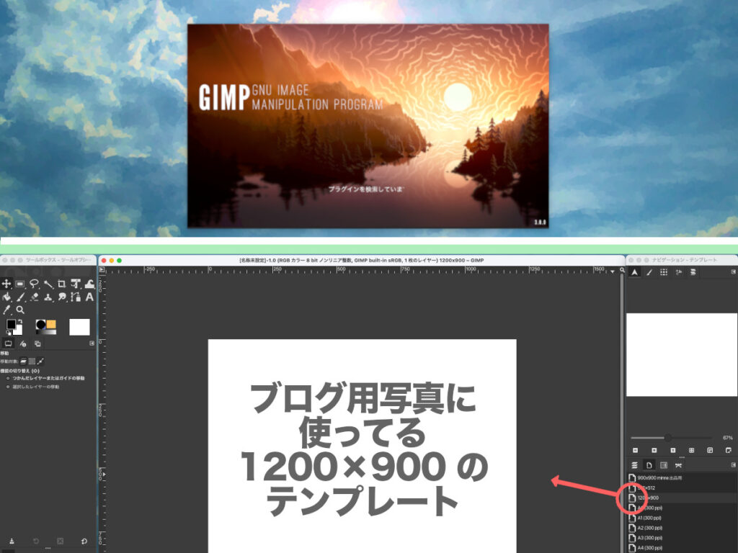
Task: Switch to Layers stack tab in upper right dock
Action: 693,272
